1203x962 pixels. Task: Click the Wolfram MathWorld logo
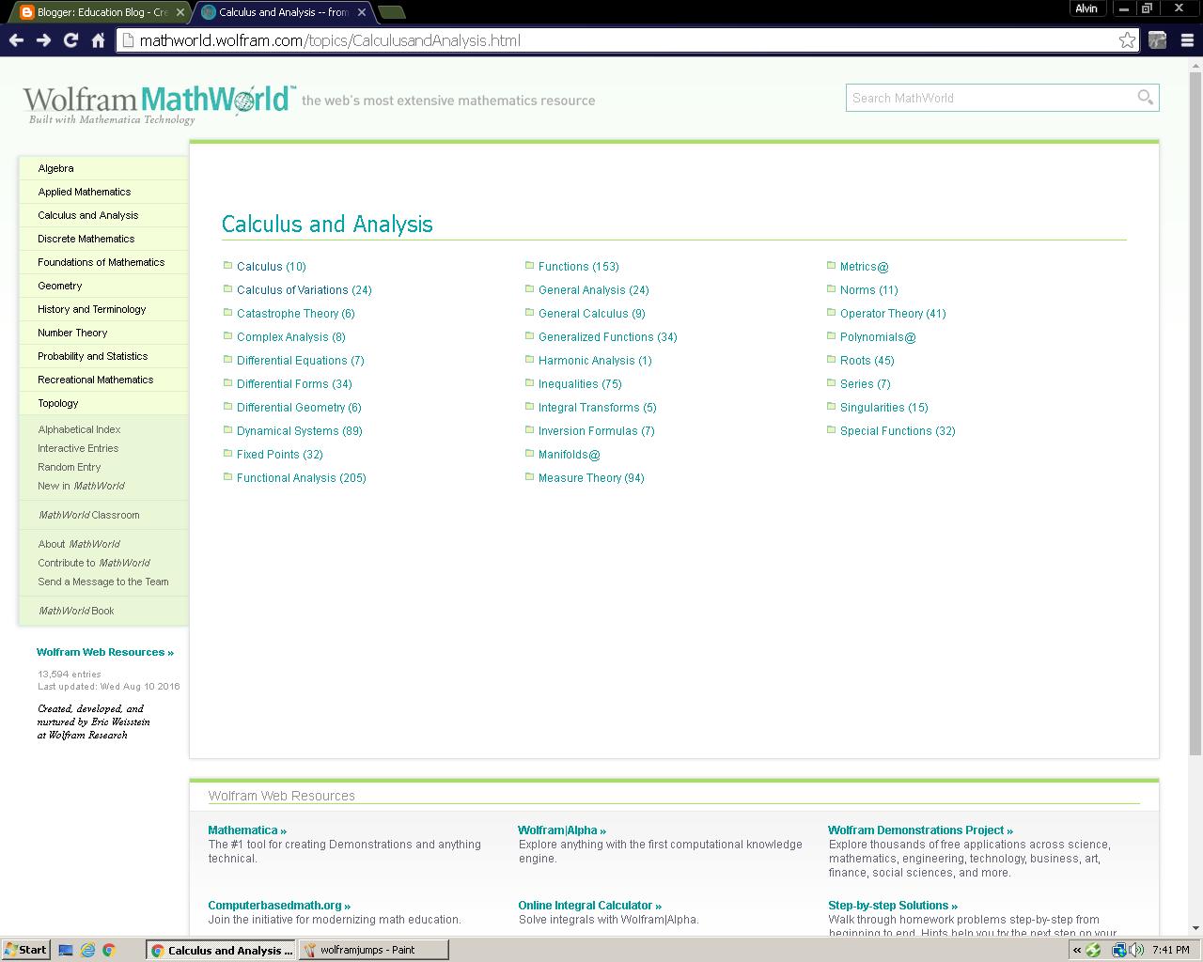(155, 98)
